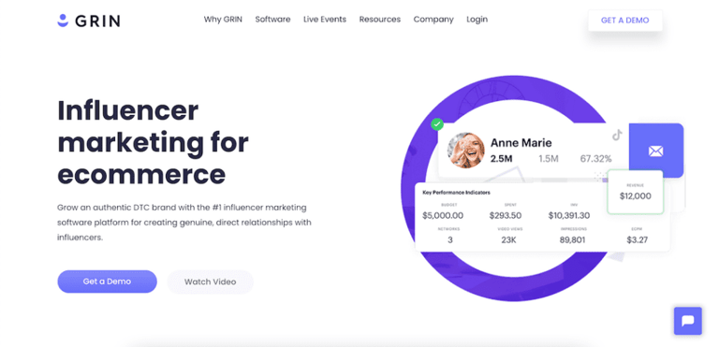Click Anne Marie's profile photo
This screenshot has height=347, width=719.
pyautogui.click(x=466, y=151)
